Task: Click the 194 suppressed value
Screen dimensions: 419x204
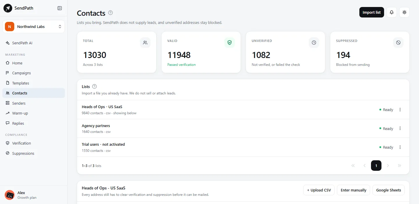Action: (x=343, y=55)
